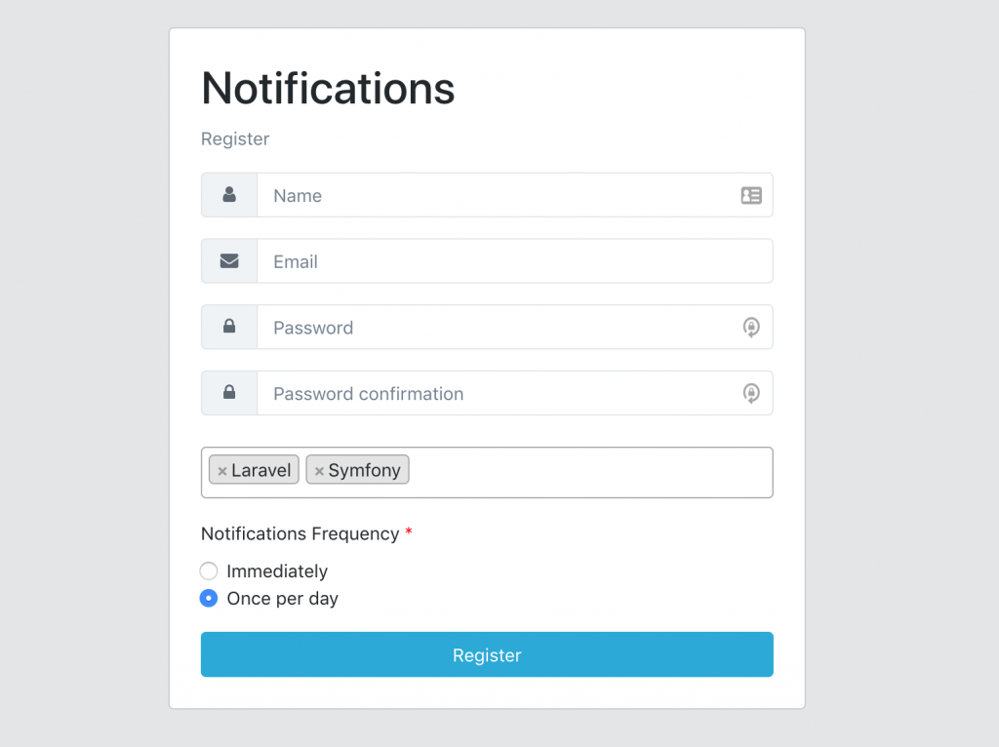Click the Immediately label text

coord(277,571)
